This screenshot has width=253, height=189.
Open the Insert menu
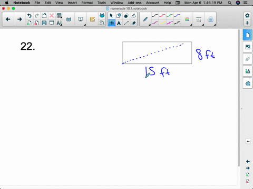72,3
